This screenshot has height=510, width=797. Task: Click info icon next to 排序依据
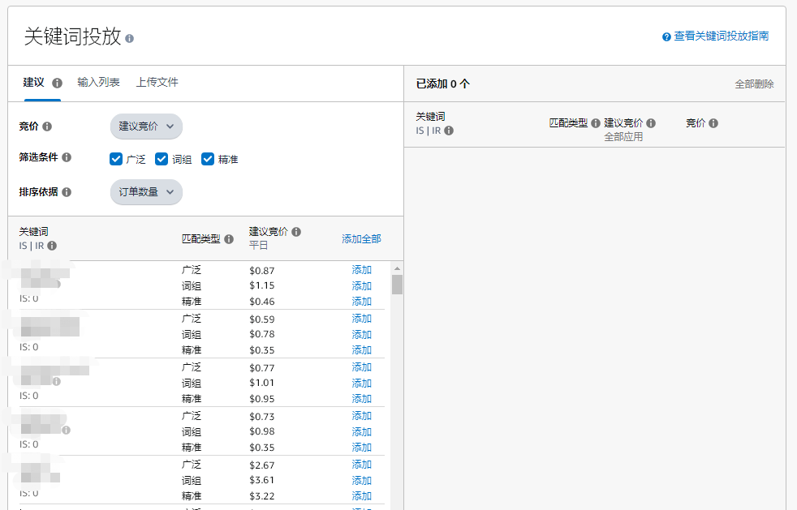tap(67, 192)
